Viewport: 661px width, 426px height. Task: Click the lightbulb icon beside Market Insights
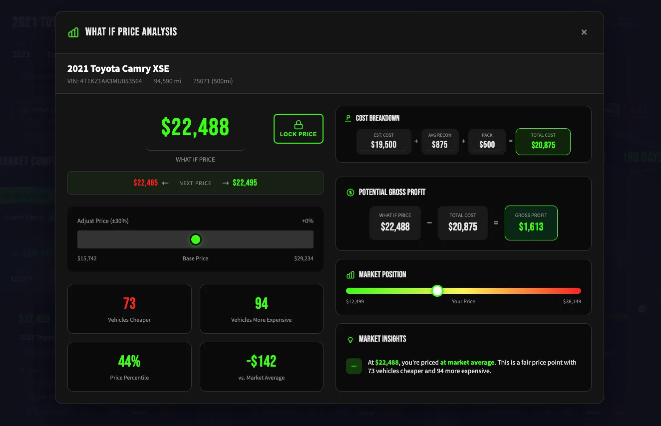click(x=350, y=339)
